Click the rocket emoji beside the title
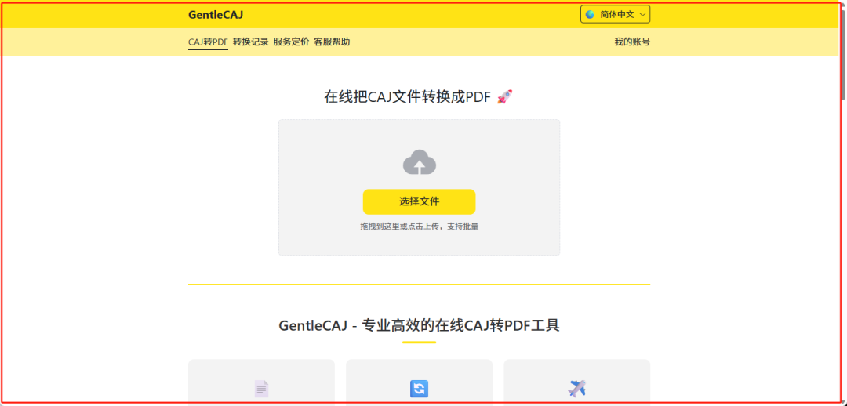 (504, 97)
